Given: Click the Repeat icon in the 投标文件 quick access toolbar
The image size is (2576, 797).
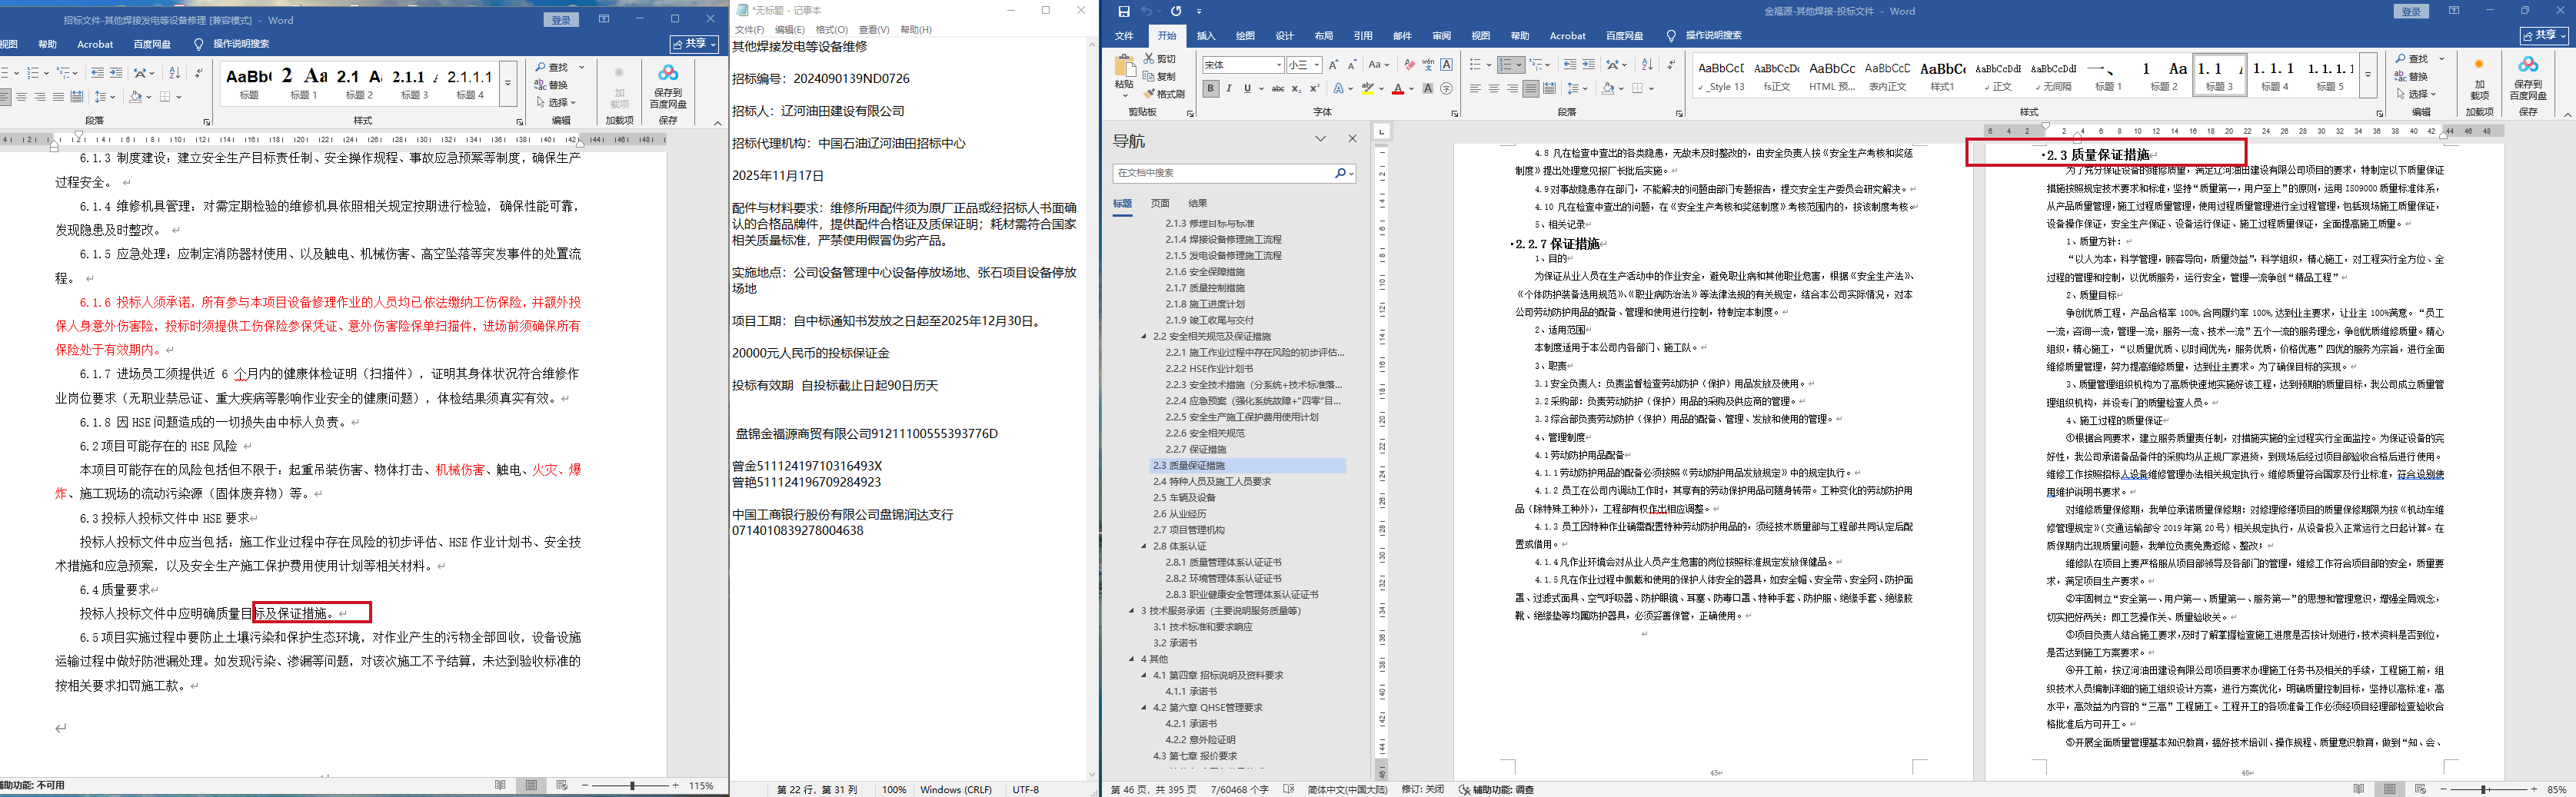Looking at the screenshot, I should pos(1176,11).
